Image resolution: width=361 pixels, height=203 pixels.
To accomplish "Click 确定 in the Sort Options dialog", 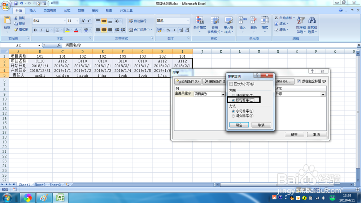I will 239,125.
